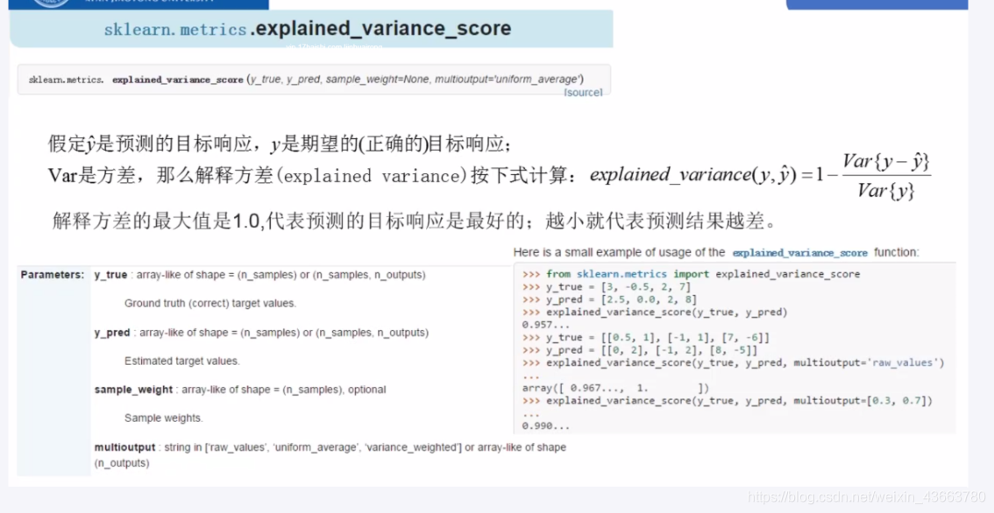Click the explained_variance_score function link in example intro
The width and height of the screenshot is (994, 513).
(799, 253)
